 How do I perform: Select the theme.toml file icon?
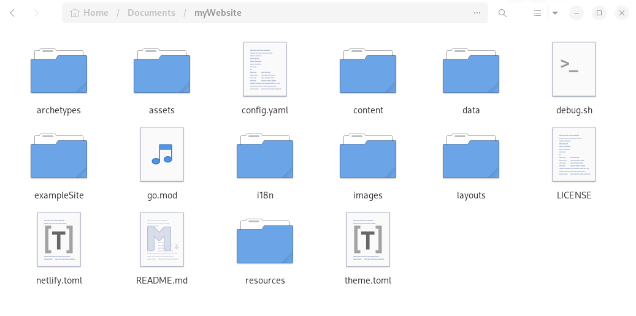point(368,239)
